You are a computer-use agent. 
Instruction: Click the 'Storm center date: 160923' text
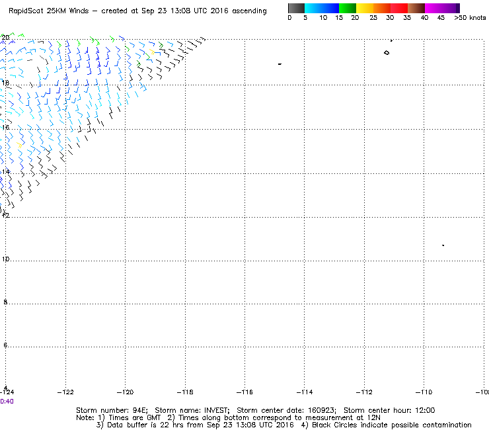(286, 410)
